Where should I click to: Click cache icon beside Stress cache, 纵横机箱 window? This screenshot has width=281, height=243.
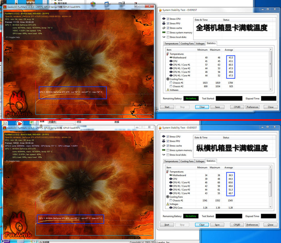pyautogui.click(x=164, y=146)
